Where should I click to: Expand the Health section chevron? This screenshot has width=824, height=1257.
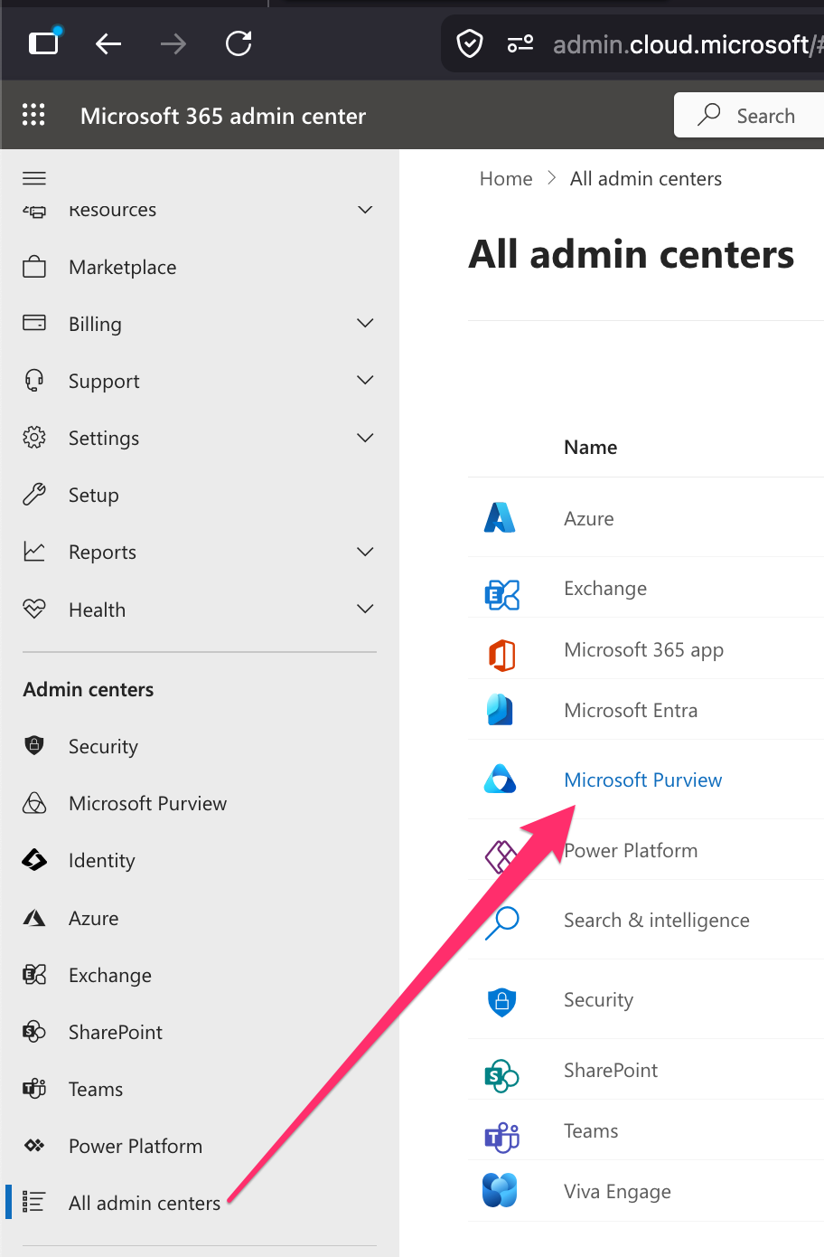click(x=365, y=609)
